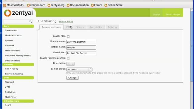Open Maintenance in sidebar
The image size is (194, 109).
point(12,51)
